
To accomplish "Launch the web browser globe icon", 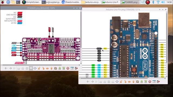I will point(8,2).
